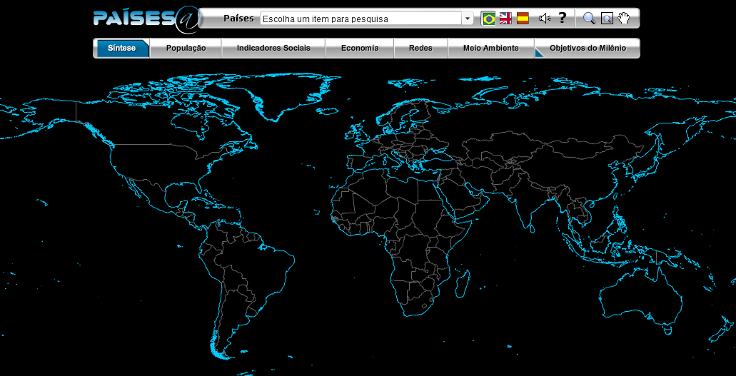
Task: Click the Países@ logo
Action: (x=146, y=19)
